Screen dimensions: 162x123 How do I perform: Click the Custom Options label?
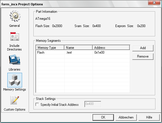pyautogui.click(x=14, y=109)
